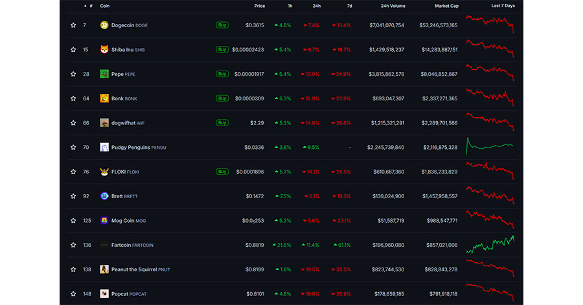Screen dimensions: 583x305
Task: Click the Dogecoin coin logo
Action: 104,25
